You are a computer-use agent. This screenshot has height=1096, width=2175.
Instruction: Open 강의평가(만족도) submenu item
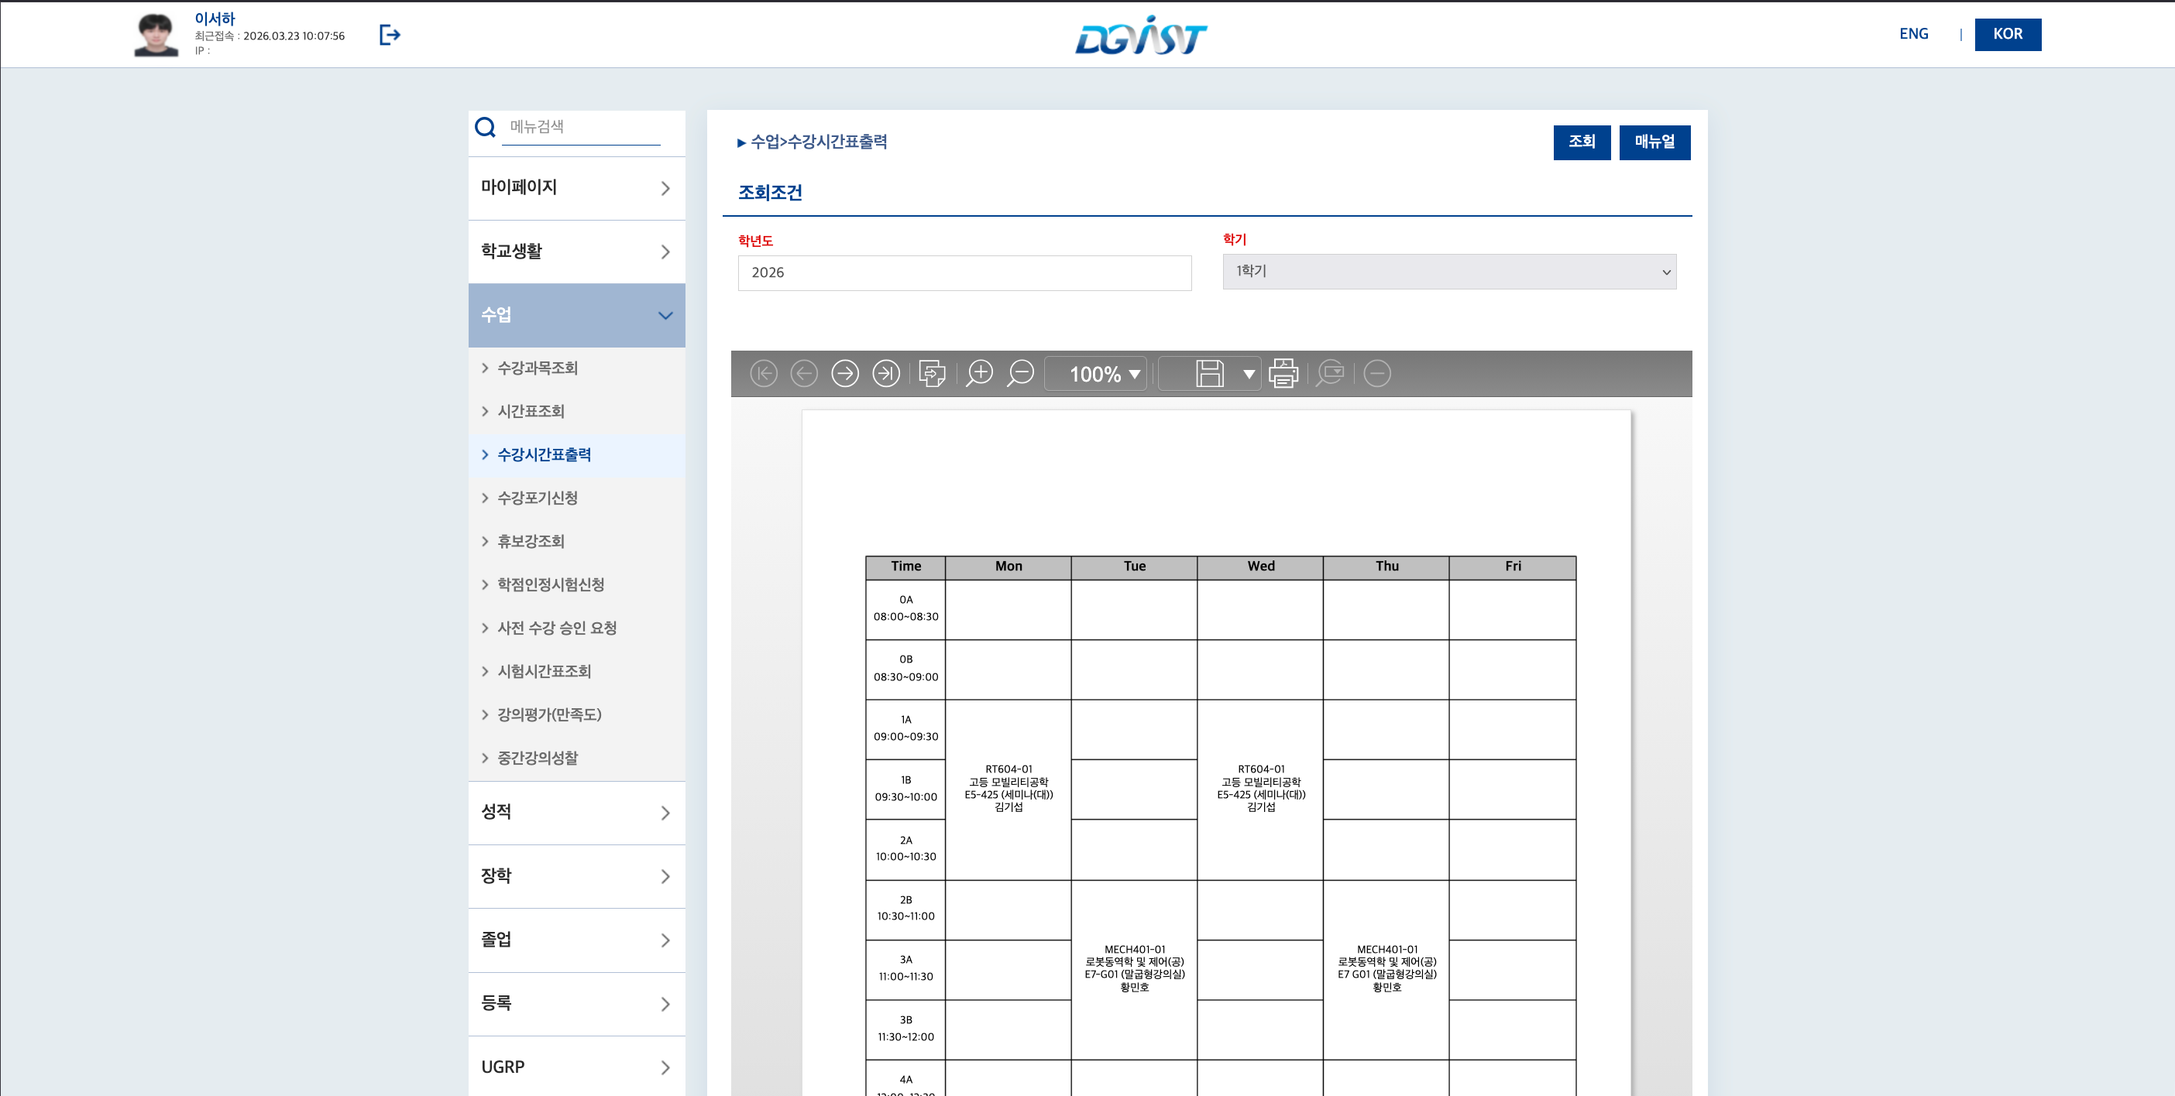coord(550,714)
